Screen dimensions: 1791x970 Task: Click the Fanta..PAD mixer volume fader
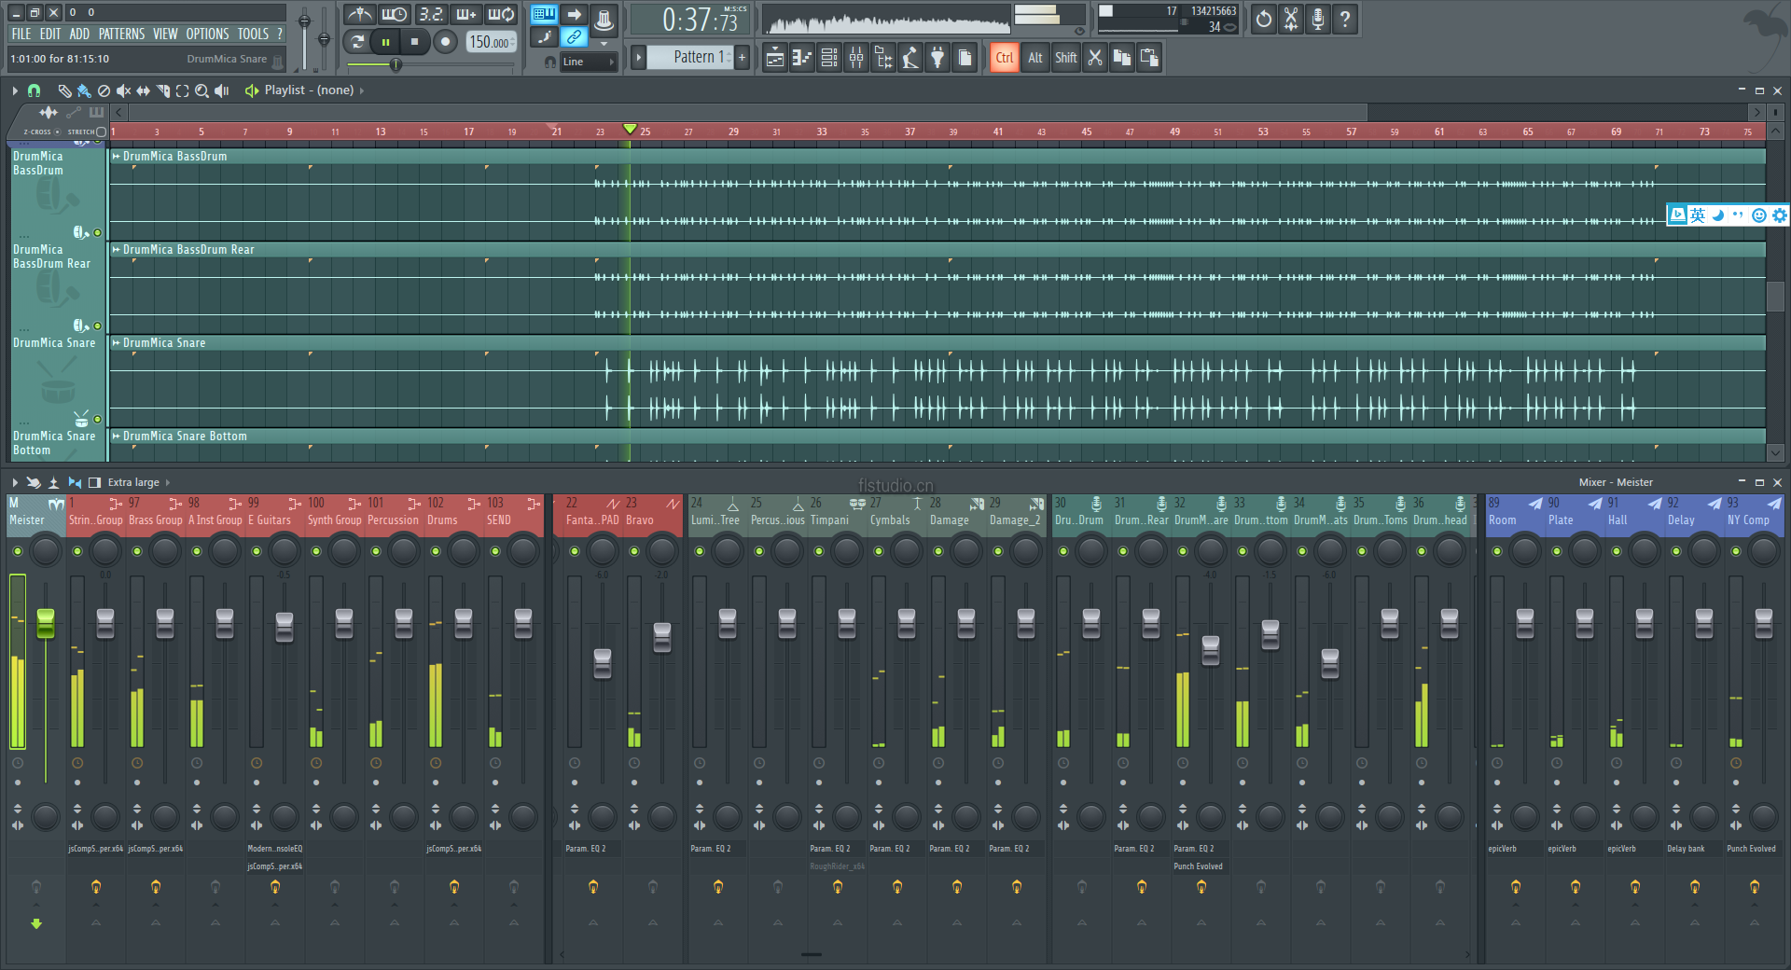click(603, 664)
